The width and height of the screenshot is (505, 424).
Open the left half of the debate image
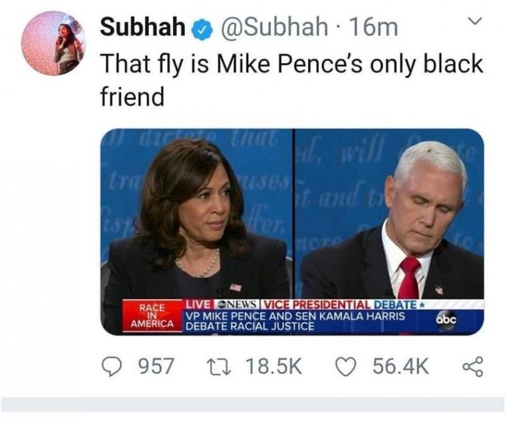tap(196, 213)
